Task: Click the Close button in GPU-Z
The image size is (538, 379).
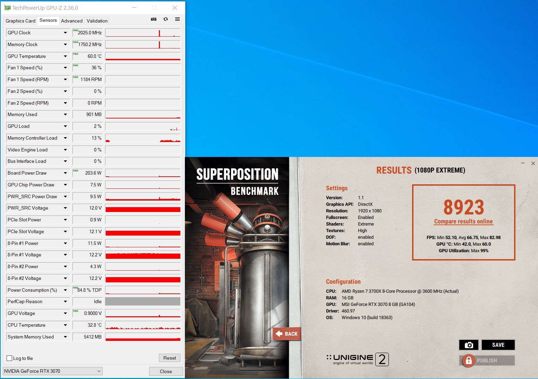Action: [166, 371]
